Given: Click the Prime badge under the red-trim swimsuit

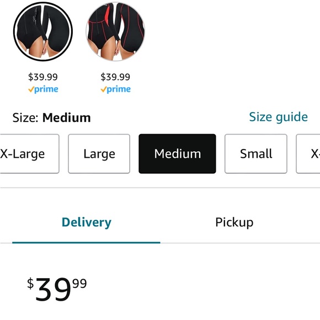Looking at the screenshot, I should coord(115,89).
